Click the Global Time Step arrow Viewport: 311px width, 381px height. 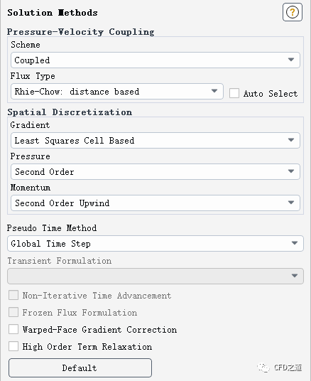295,243
